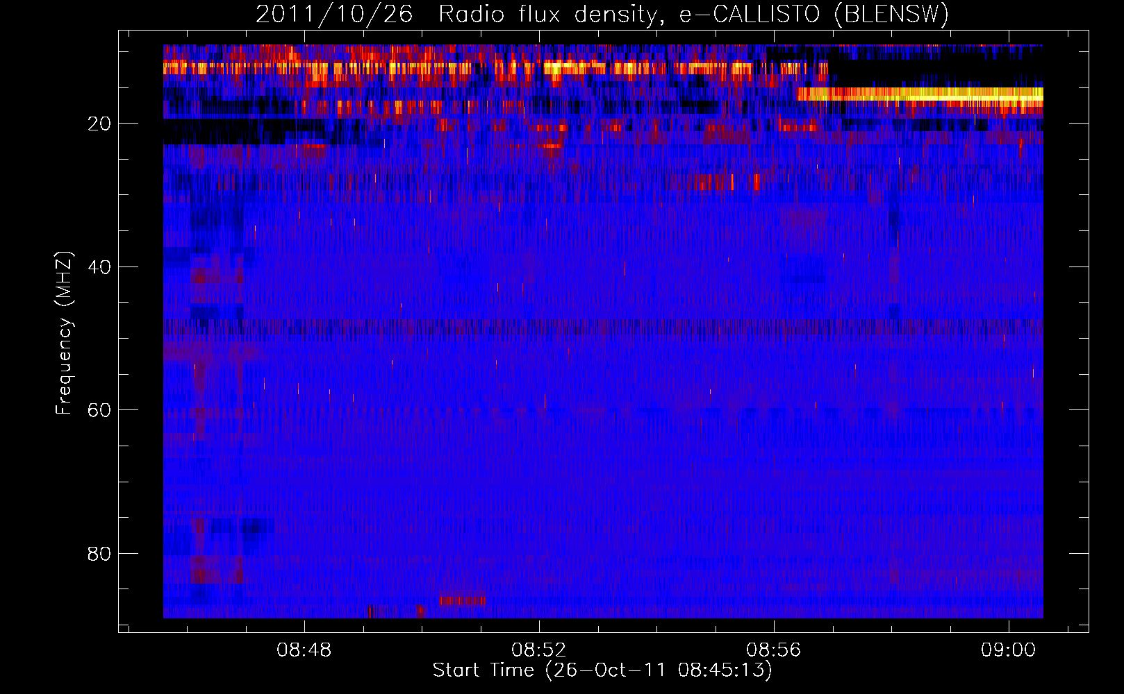The height and width of the screenshot is (694, 1124).
Task: Click the '08:48' time tick label
Action: click(x=304, y=650)
